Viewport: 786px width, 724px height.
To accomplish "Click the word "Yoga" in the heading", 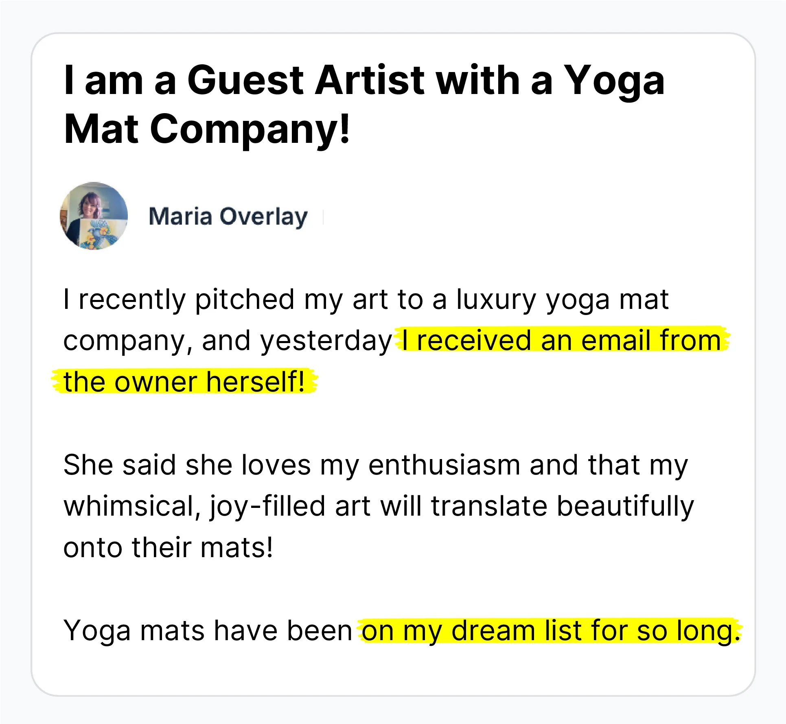I will pyautogui.click(x=615, y=81).
